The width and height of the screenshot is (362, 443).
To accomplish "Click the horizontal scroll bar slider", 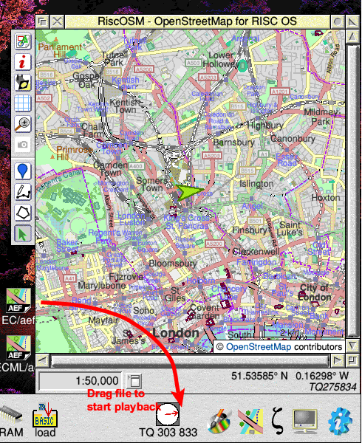I will pos(190,360).
